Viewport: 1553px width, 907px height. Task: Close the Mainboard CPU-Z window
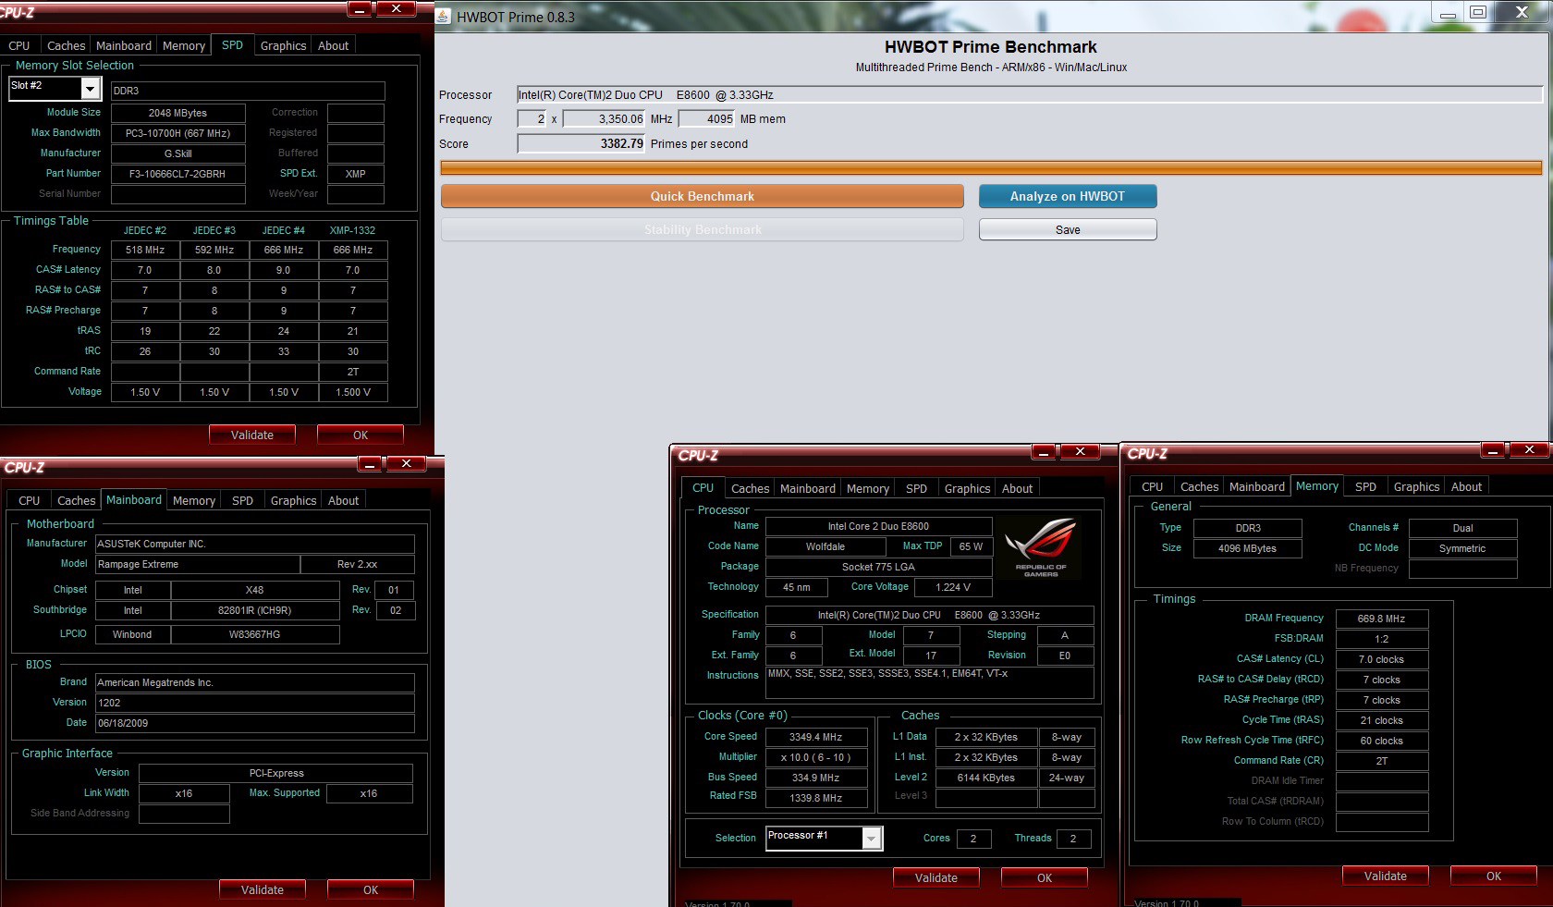click(x=406, y=463)
